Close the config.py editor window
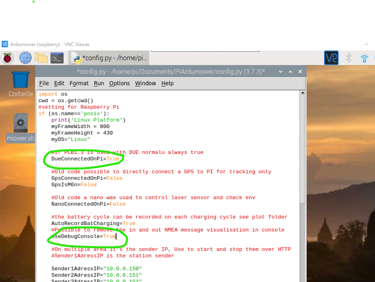Screen dimensions: 375x282 point(300,72)
